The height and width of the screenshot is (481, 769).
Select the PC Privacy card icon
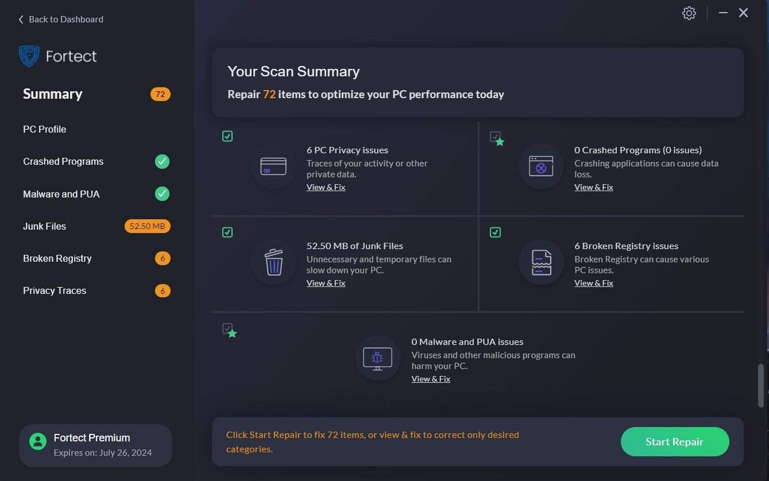click(x=273, y=166)
